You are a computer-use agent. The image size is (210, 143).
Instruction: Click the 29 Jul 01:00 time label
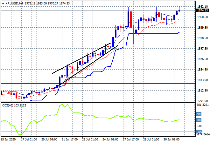click(151, 140)
